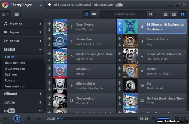Viewport: 189px width, 124px height.
Task: Switch to music search mode
Action: 86,14
